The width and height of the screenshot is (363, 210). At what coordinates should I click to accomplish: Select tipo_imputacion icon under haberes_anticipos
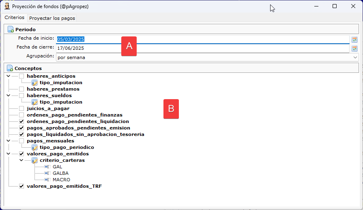pos(35,83)
